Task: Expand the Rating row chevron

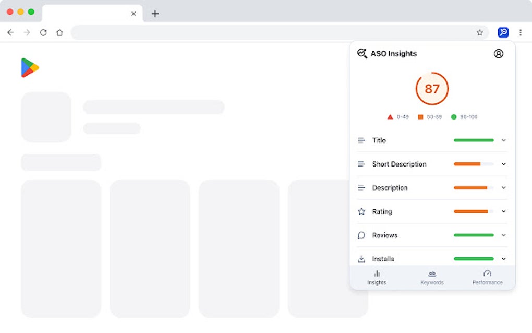Action: (503, 211)
